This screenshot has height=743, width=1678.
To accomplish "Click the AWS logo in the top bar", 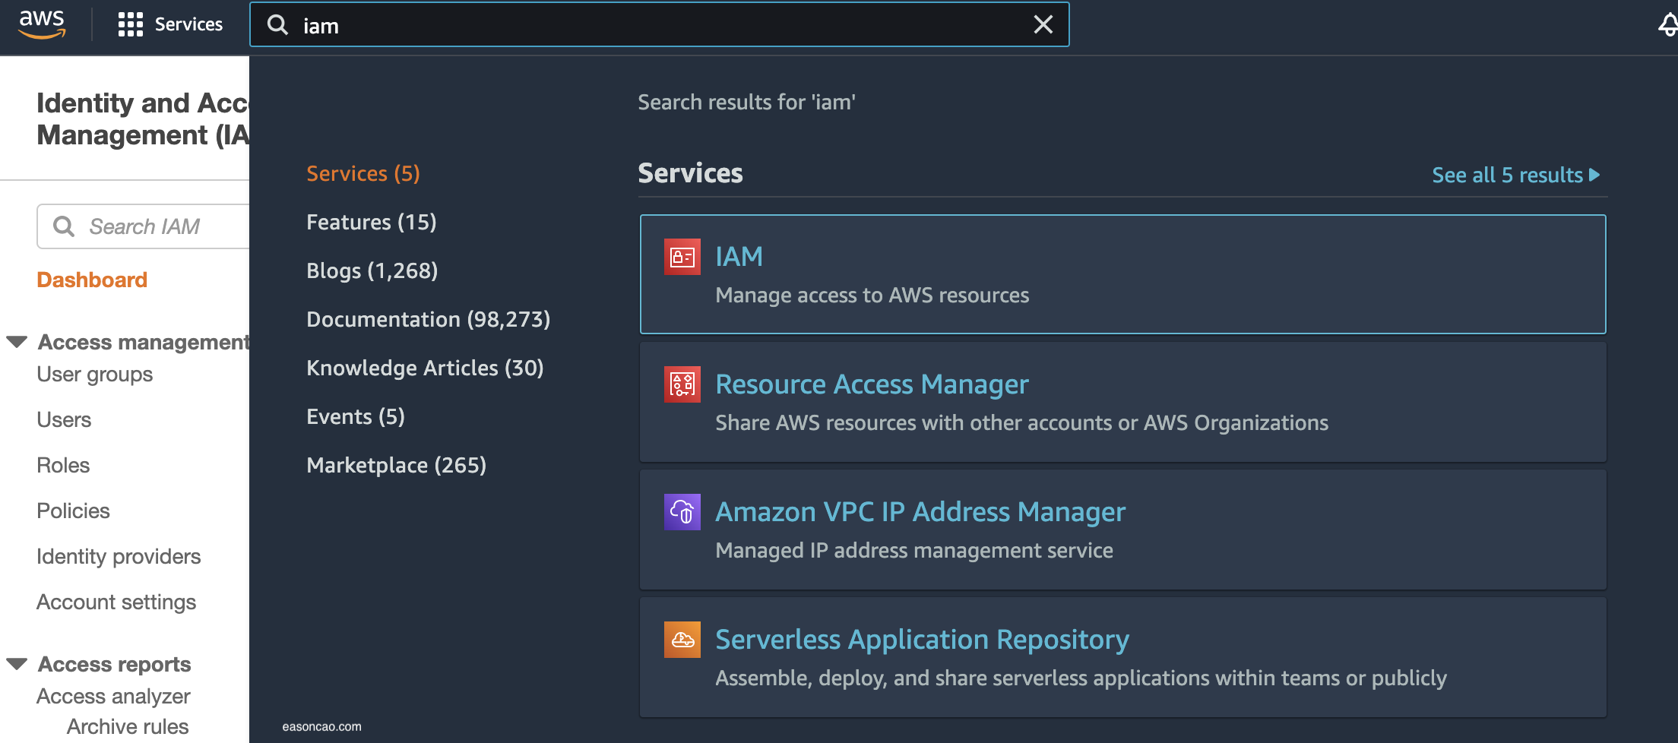I will (43, 24).
